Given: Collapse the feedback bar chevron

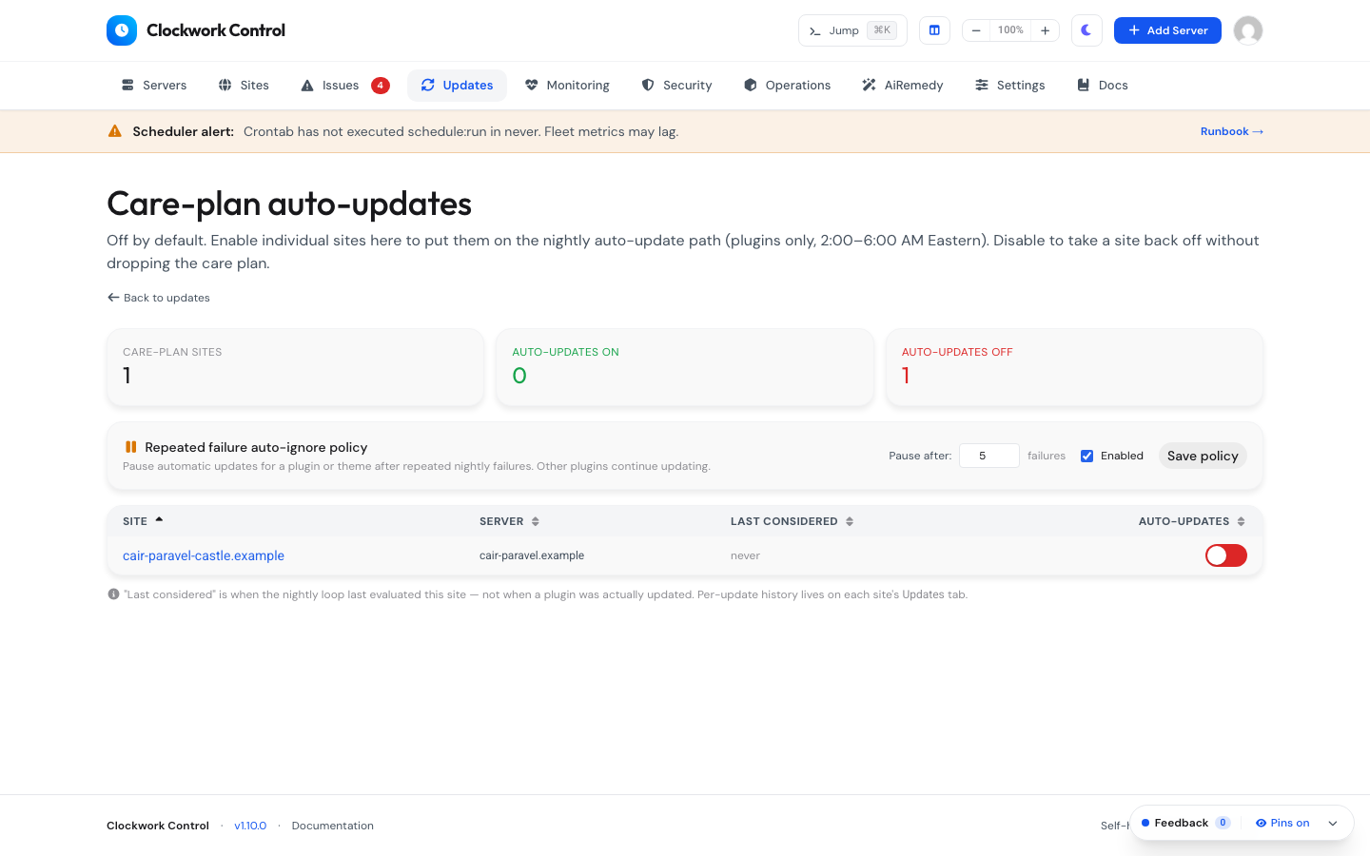Looking at the screenshot, I should 1333,824.
